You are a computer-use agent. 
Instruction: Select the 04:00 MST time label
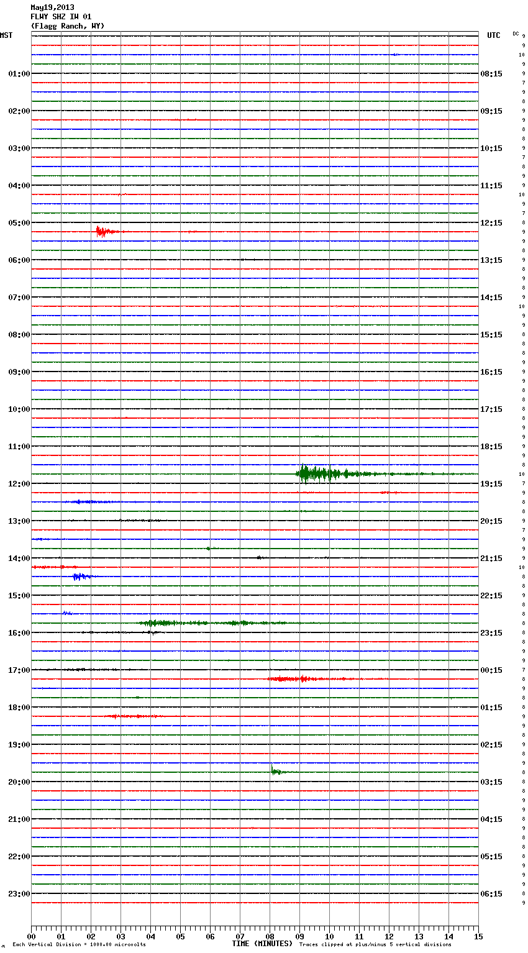click(19, 186)
